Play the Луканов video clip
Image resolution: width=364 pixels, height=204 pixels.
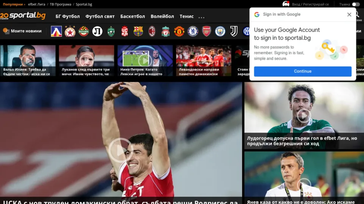pyautogui.click(x=86, y=60)
